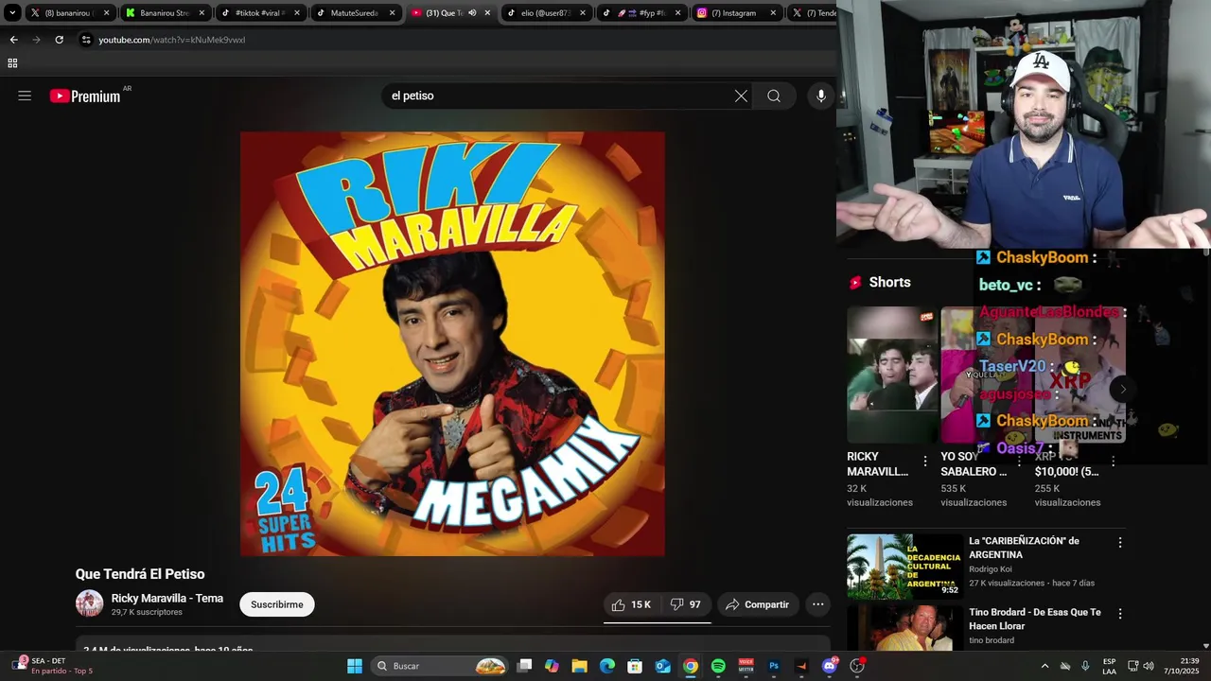Close the (7) Instagram tab
Image resolution: width=1211 pixels, height=681 pixels.
tap(773, 13)
